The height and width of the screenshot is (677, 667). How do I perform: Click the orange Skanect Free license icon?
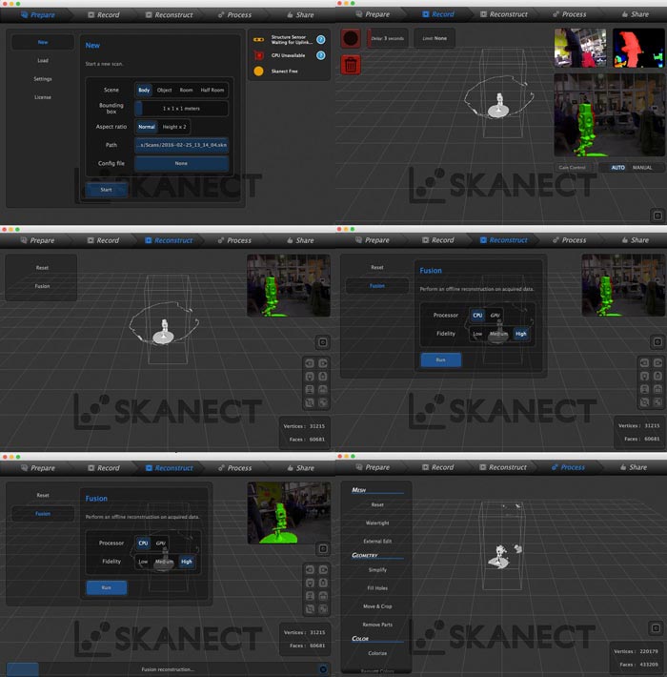coord(258,72)
